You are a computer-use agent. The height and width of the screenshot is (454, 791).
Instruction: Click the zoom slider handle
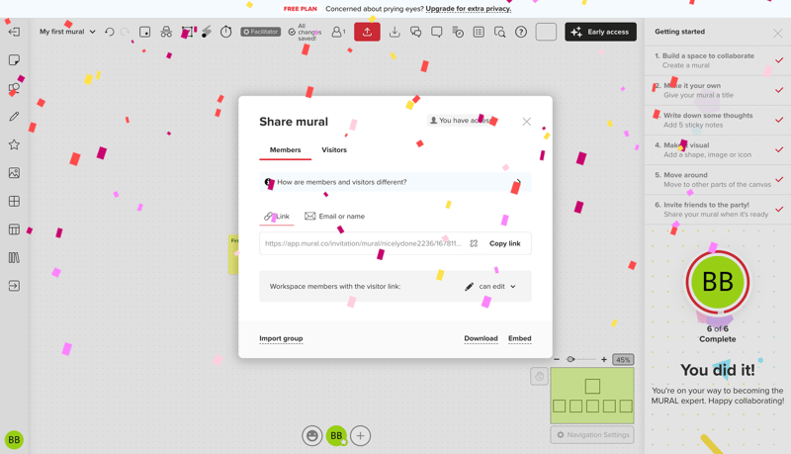(x=571, y=360)
